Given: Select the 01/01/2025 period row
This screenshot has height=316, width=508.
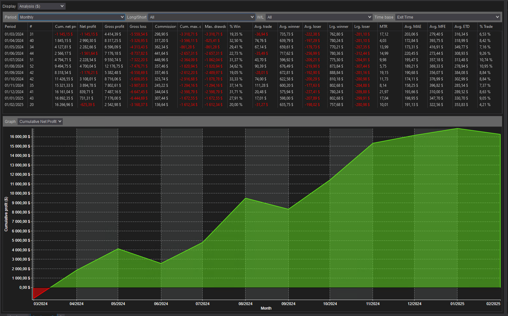Looking at the screenshot, I should tap(252, 98).
